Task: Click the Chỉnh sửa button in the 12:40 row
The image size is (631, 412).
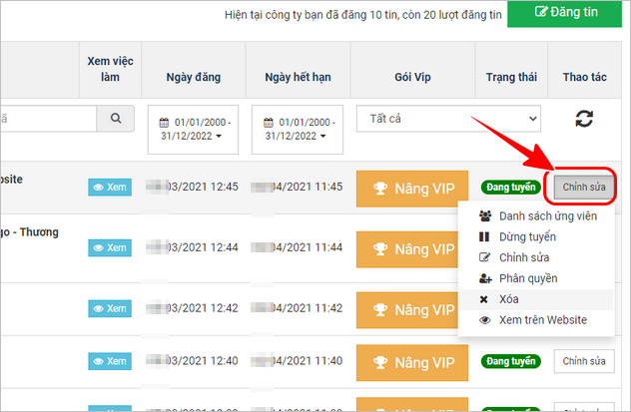Action: 581,360
